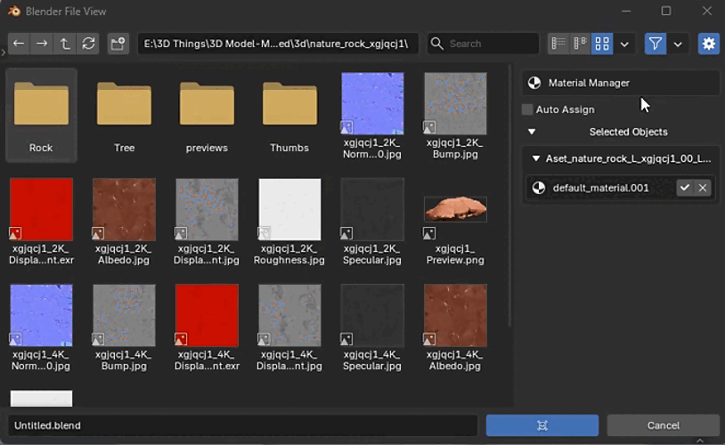The image size is (725, 445).
Task: Expand the left sidebar arrow
Action: (x=4, y=53)
